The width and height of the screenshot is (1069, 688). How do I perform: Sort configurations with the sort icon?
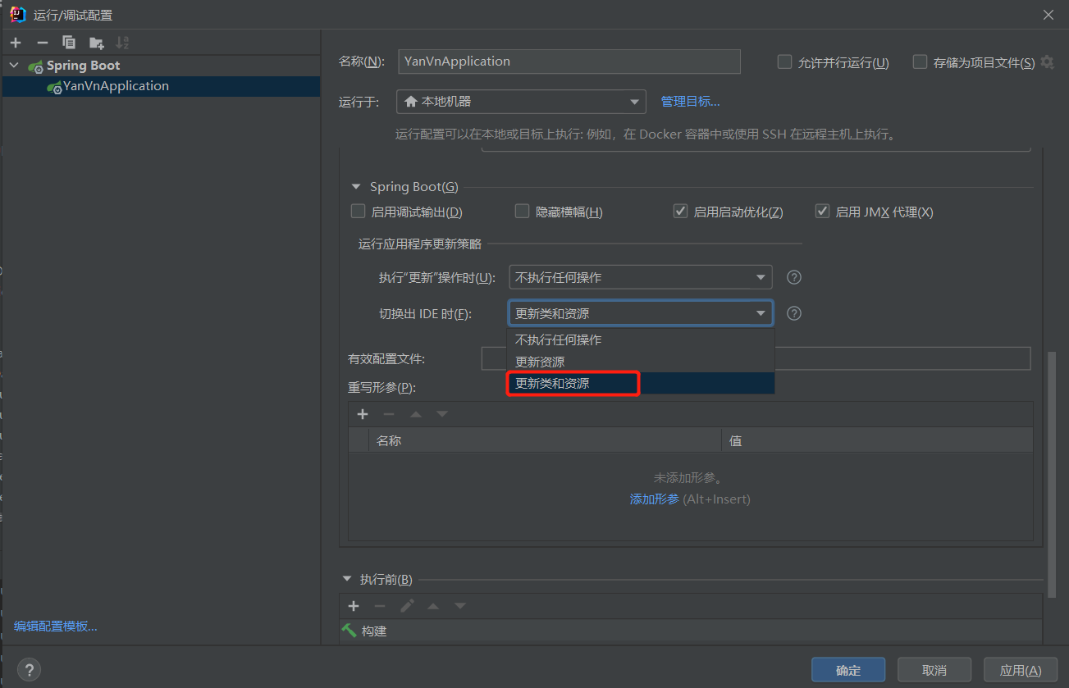click(x=122, y=42)
